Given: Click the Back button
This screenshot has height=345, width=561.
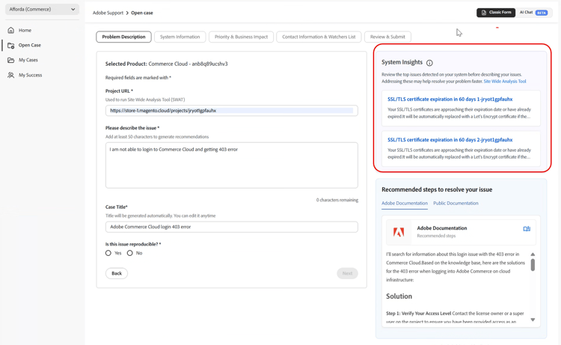Looking at the screenshot, I should coord(117,273).
